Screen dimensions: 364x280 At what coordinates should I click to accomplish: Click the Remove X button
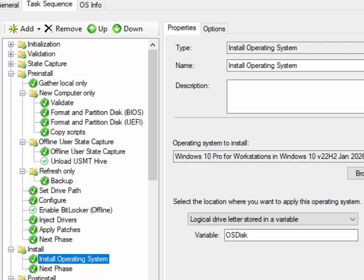coord(48,28)
